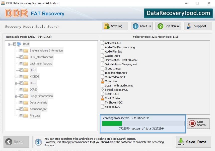Collapse the Root tree node
Image resolution: width=215 pixels, height=151 pixels.
(9, 44)
